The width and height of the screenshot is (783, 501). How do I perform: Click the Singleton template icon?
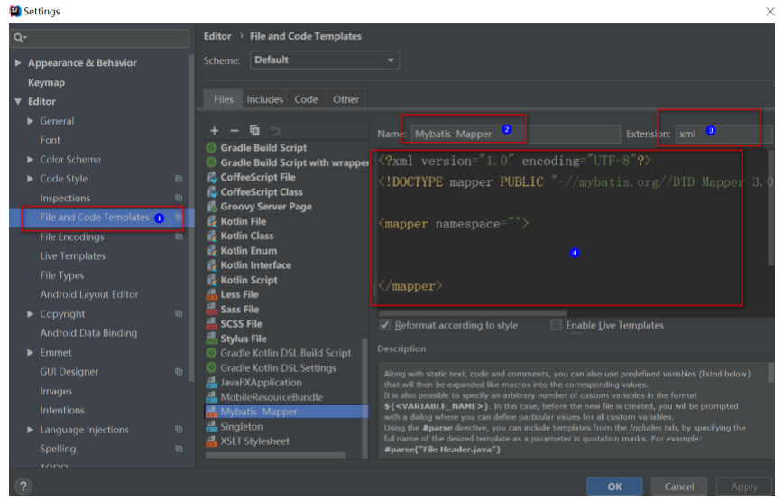tap(212, 427)
